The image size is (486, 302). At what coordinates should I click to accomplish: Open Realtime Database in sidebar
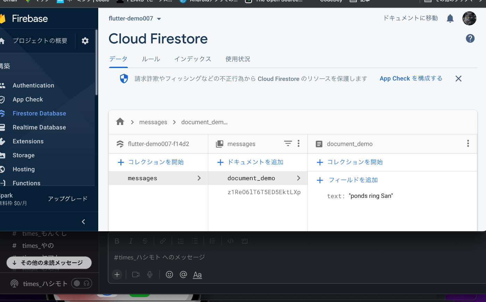pyautogui.click(x=39, y=127)
